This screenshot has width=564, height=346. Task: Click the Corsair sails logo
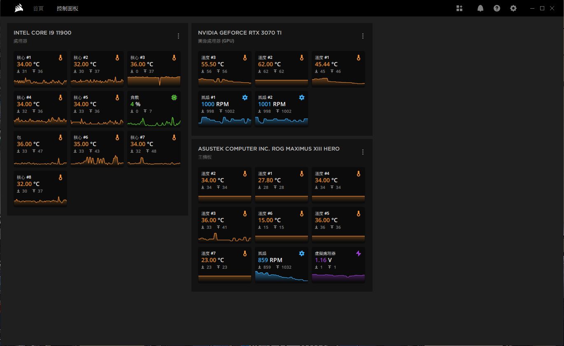[19, 8]
